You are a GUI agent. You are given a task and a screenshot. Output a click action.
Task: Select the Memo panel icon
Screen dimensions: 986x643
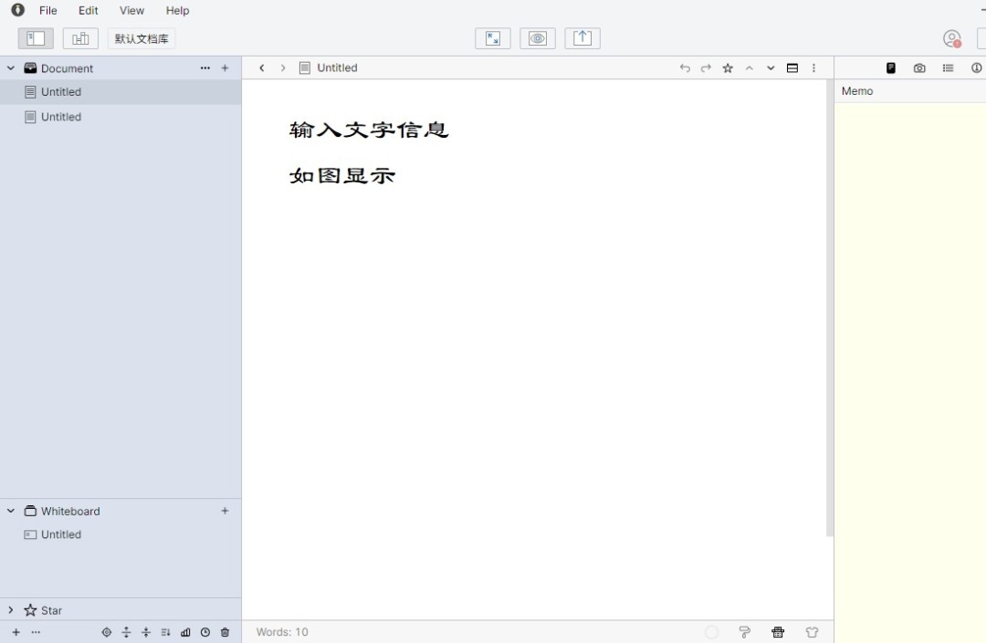coord(890,67)
